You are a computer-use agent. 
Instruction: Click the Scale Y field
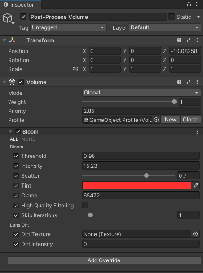pos(145,69)
